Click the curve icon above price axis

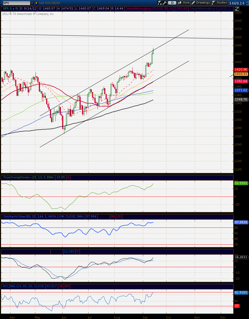(x=237, y=9)
